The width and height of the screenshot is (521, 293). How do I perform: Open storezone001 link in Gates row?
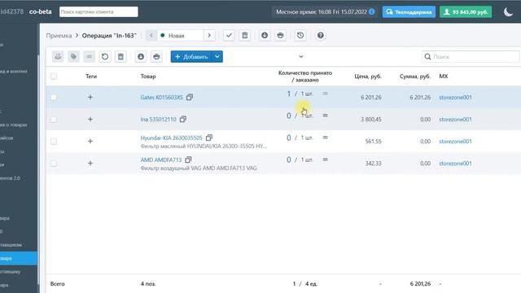tap(455, 98)
